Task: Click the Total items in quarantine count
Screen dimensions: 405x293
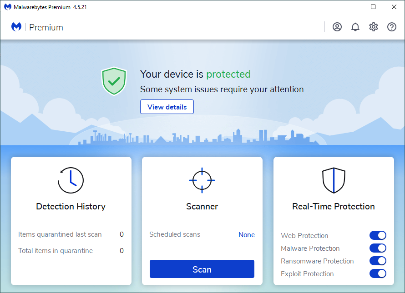Action: click(121, 250)
